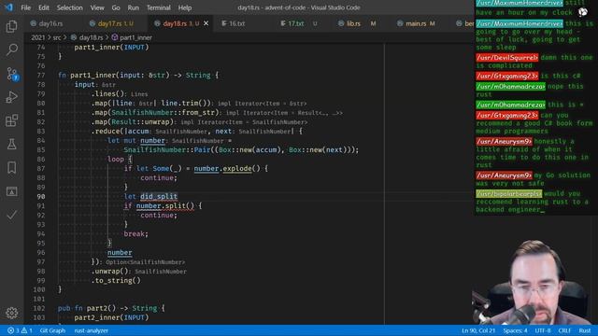Open the Run menu
Screen dimensions: 598x336
pyautogui.click(x=133, y=7)
